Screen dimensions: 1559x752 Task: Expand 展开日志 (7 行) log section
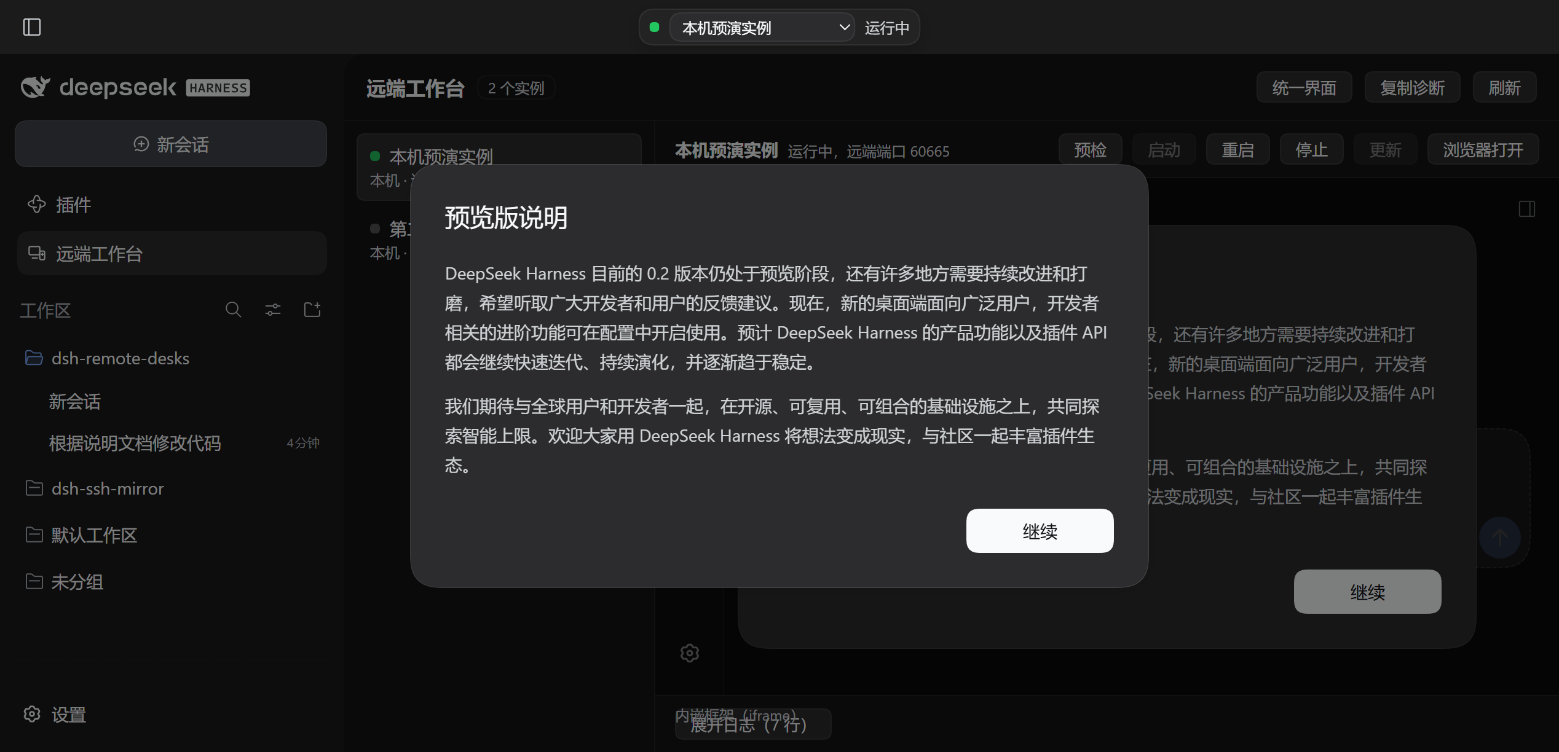point(753,724)
